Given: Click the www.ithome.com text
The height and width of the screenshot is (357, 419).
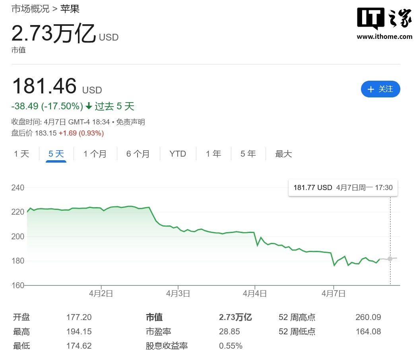Looking at the screenshot, I should [x=384, y=35].
